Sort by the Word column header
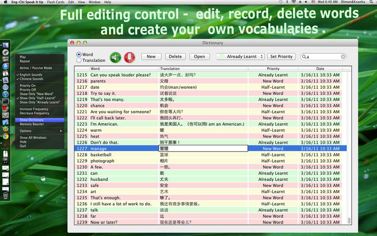 tap(124, 68)
